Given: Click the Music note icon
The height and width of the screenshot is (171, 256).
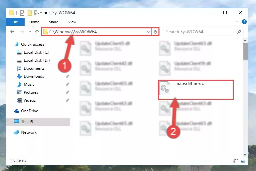Looking at the screenshot, I should pyautogui.click(x=19, y=84).
